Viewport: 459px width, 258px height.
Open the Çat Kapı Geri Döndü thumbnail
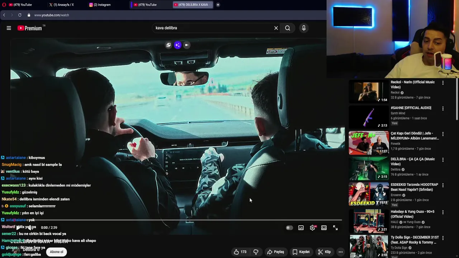[369, 143]
